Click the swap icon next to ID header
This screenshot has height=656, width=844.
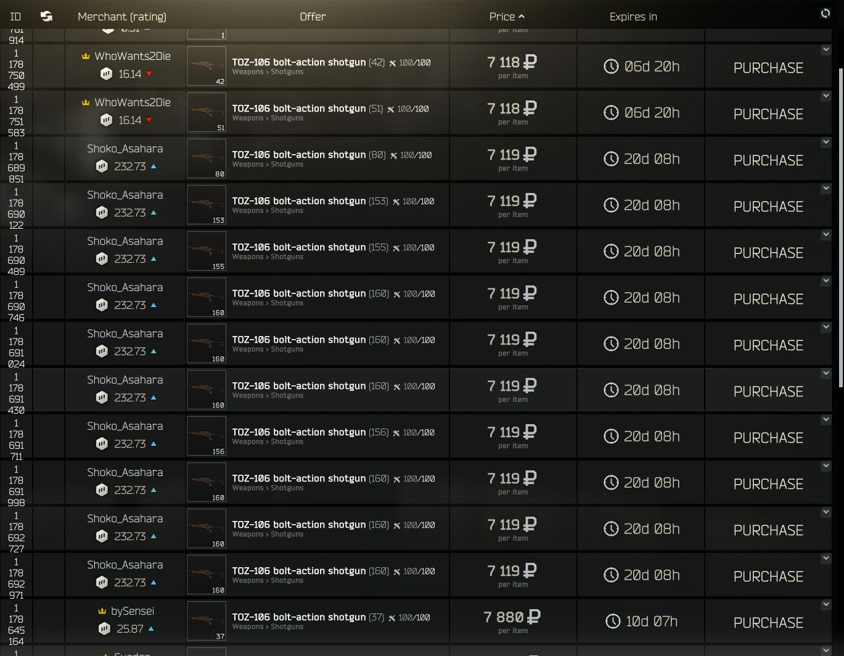pos(46,16)
